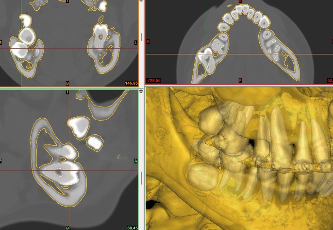
Task: Click the 88.45 slice position label in sagittal view
Action: 132,227
